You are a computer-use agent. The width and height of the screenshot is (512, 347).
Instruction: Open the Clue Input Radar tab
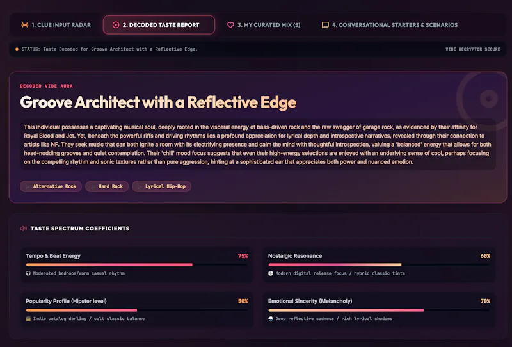pos(56,25)
